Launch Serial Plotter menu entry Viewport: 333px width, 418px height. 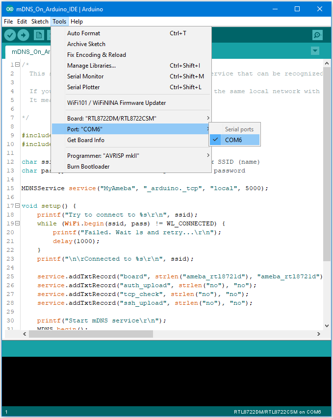[x=131, y=87]
